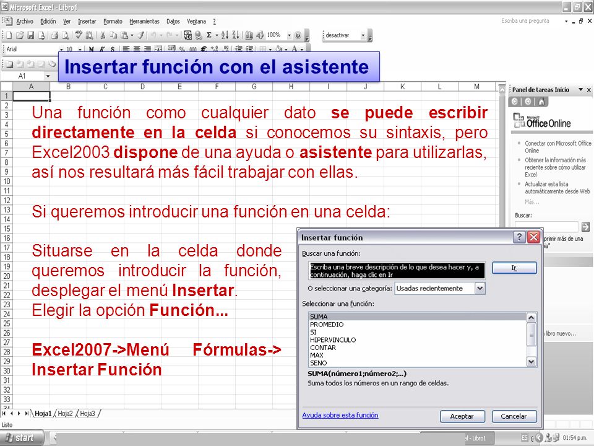Select PROMEDIO in the function list
The width and height of the screenshot is (594, 446).
418,325
